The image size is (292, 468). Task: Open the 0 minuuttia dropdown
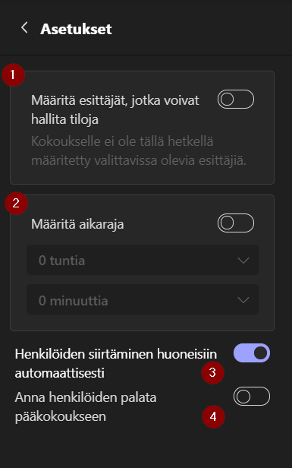tap(143, 299)
